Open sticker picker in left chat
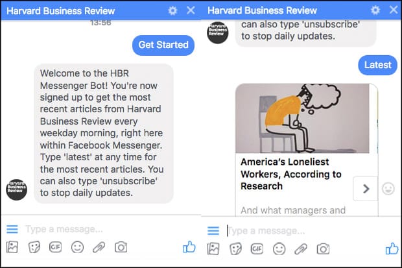Screen dimensions: 402x268 (34, 247)
